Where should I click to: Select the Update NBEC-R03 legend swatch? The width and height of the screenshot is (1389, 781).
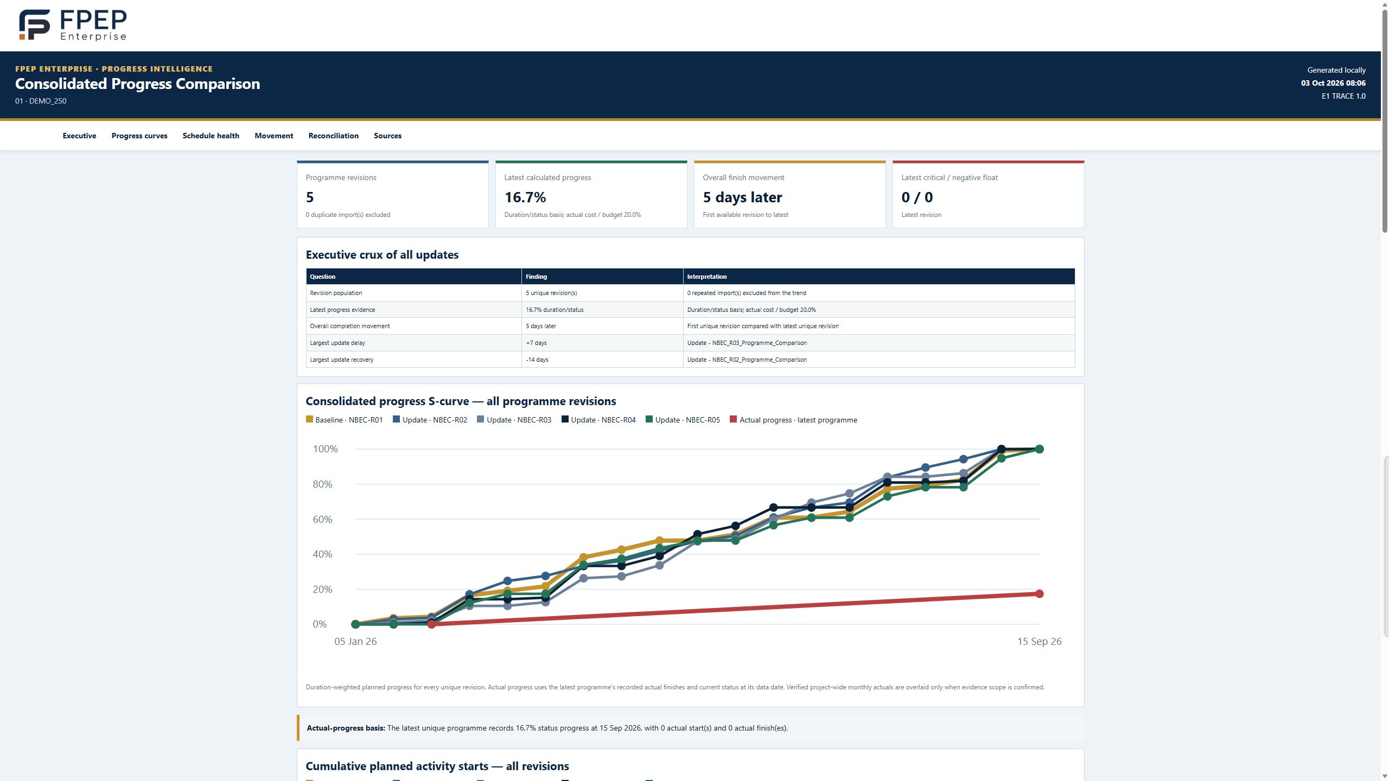[480, 419]
